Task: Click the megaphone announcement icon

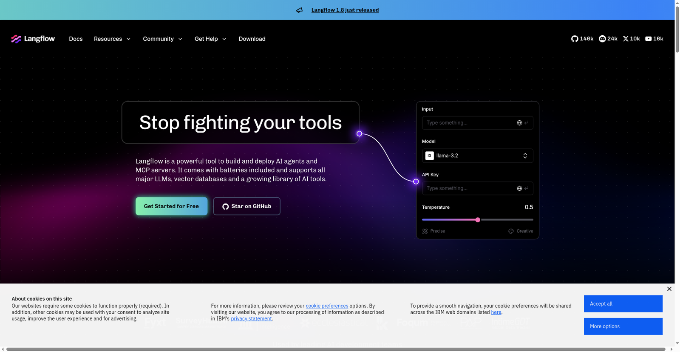Action: (300, 10)
